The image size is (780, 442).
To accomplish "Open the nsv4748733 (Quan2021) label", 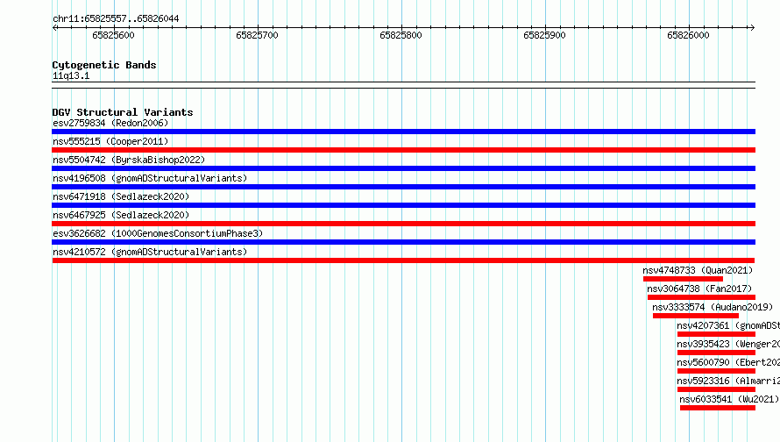I will coord(698,270).
